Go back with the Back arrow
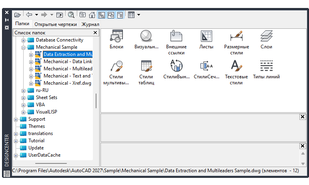This screenshot has width=309, height=185. click(x=29, y=15)
